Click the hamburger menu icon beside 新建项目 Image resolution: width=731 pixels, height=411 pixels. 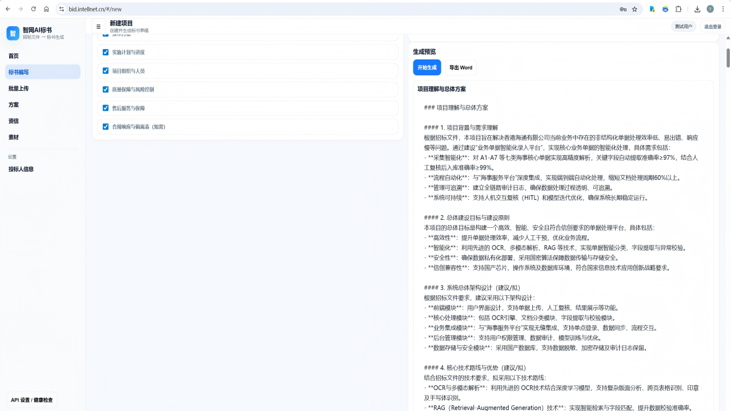click(x=98, y=26)
